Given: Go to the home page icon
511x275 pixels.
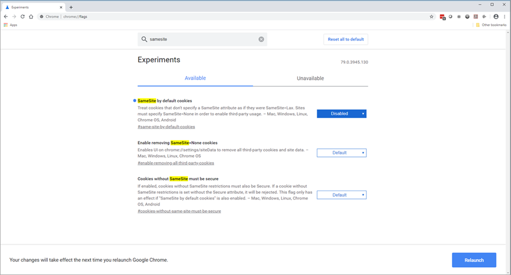Looking at the screenshot, I should click(x=31, y=16).
